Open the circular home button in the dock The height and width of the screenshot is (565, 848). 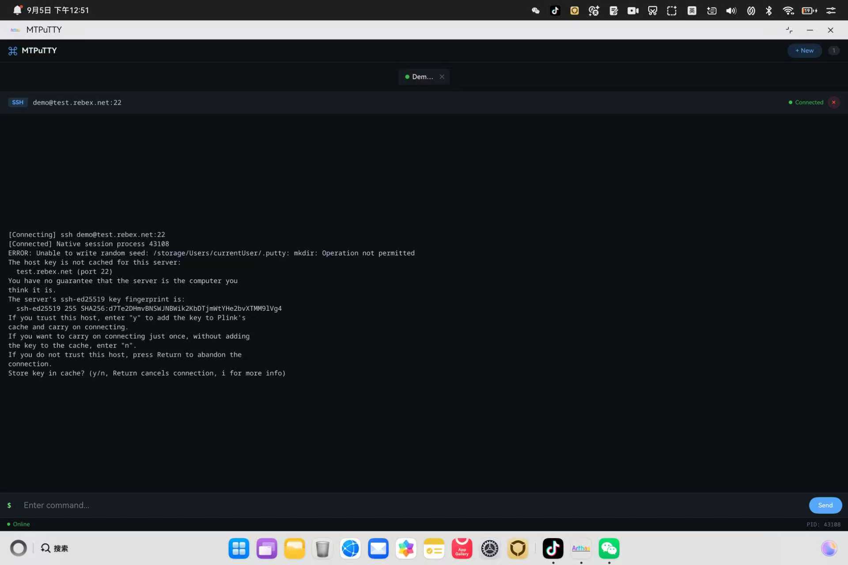19,548
